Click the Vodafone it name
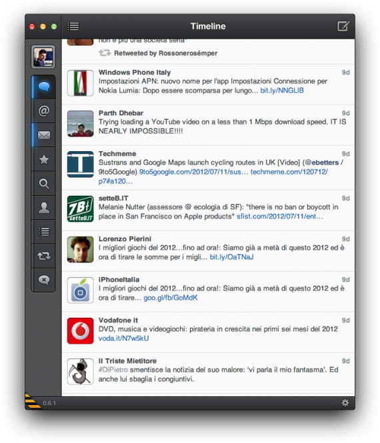 [118, 320]
